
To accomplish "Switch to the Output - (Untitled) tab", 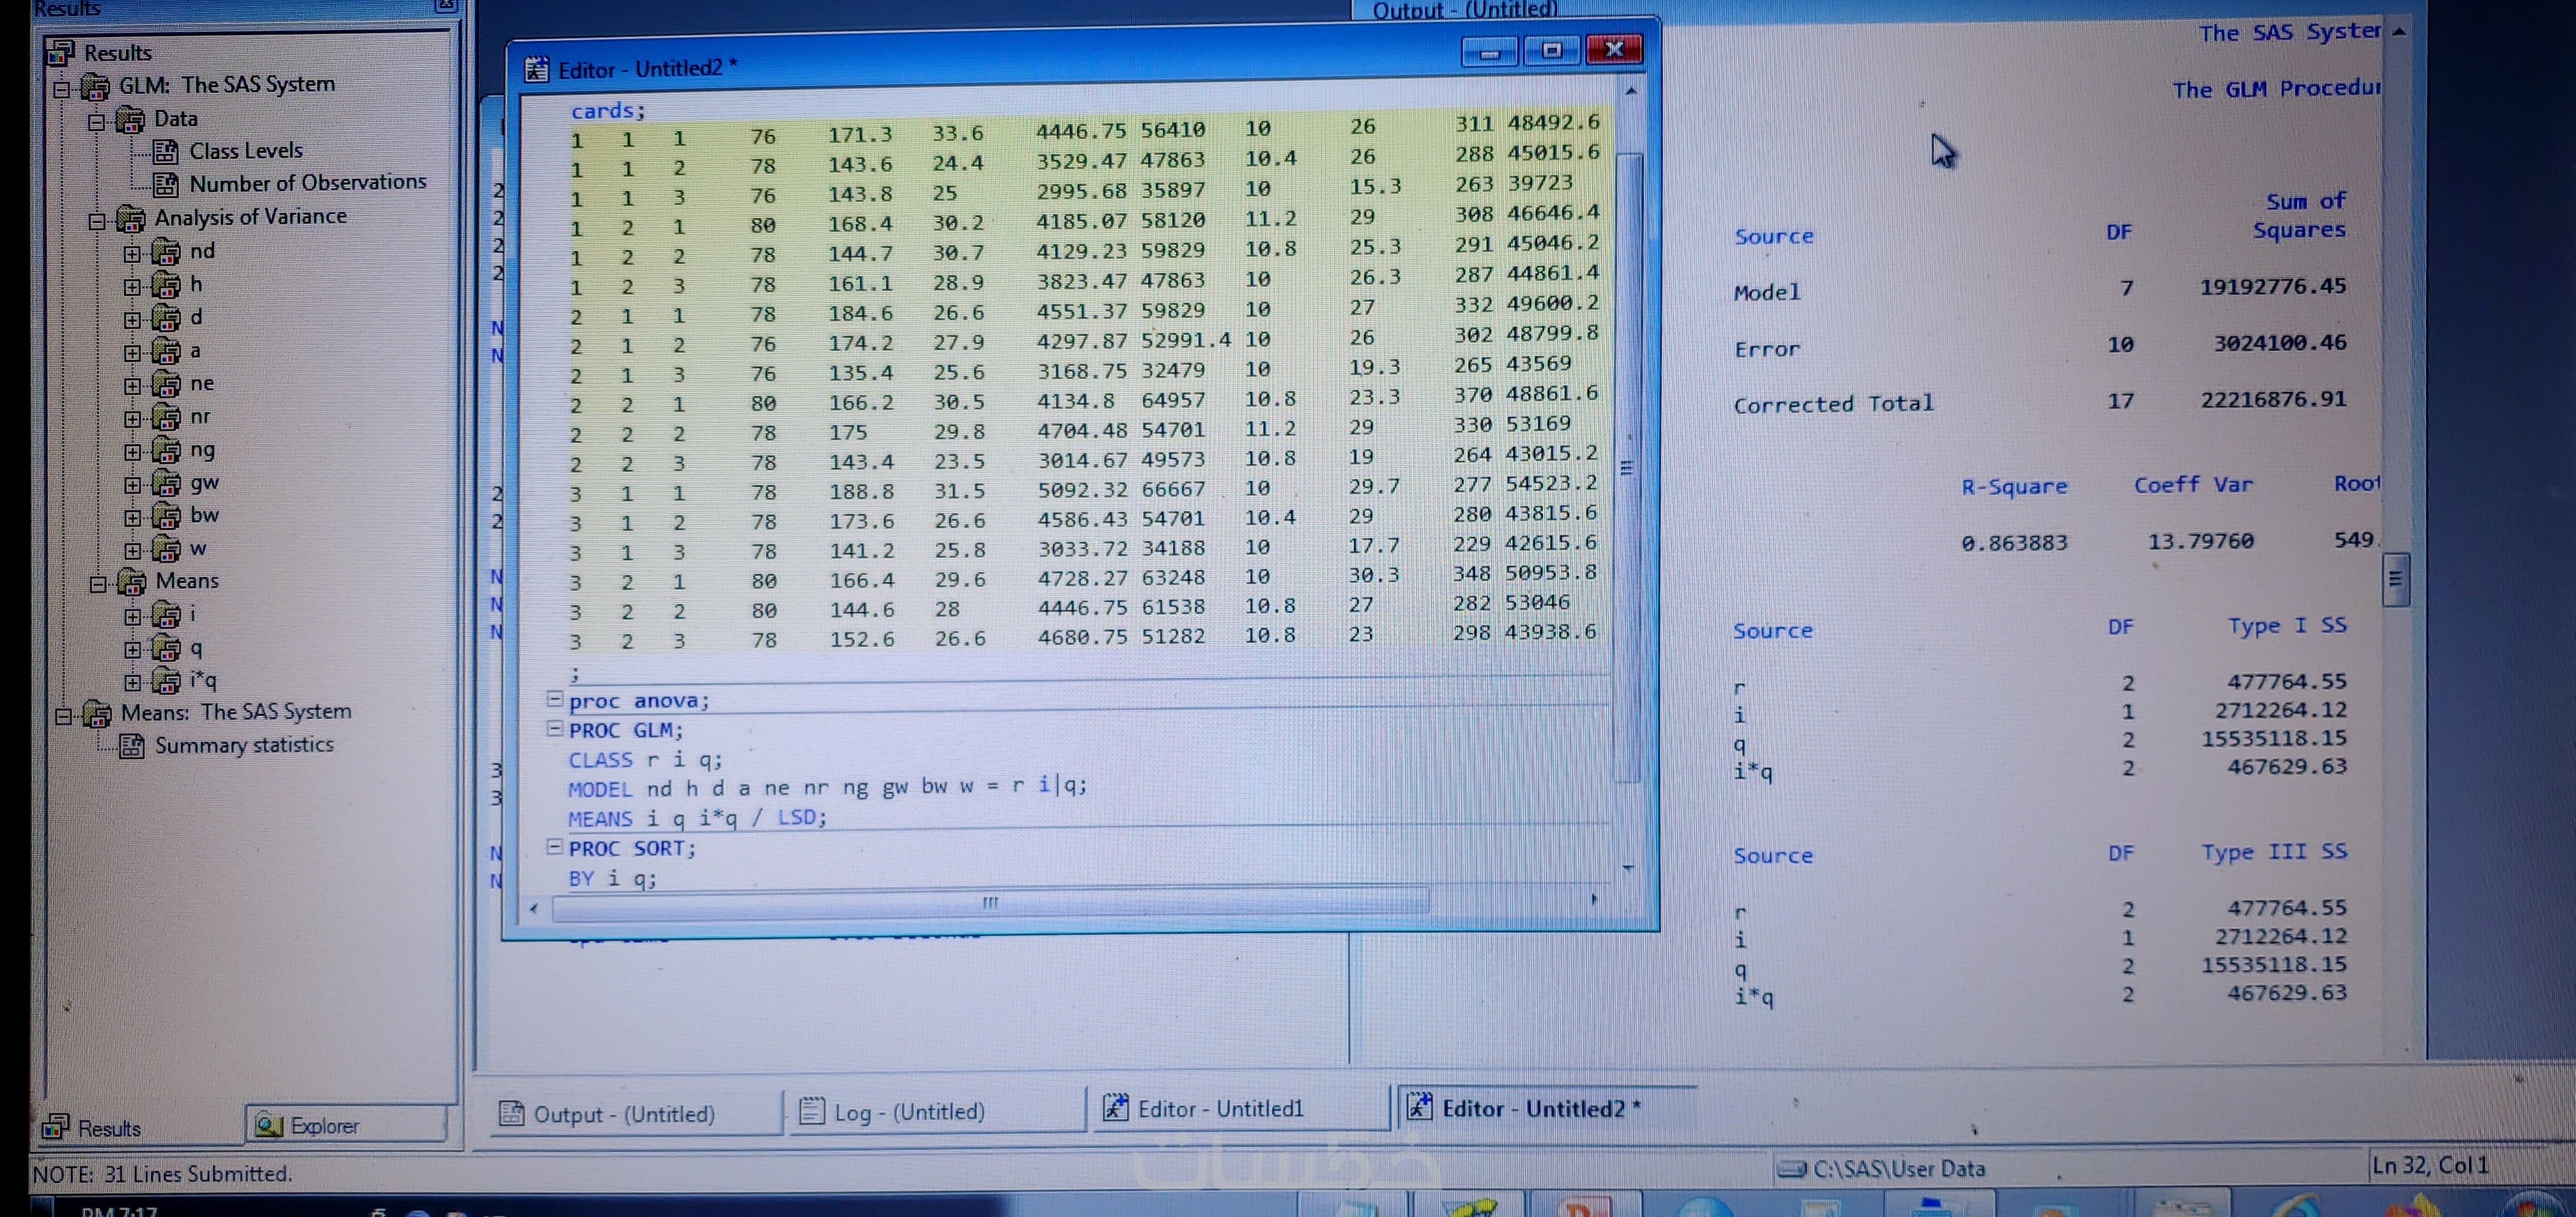I will click(x=624, y=1113).
